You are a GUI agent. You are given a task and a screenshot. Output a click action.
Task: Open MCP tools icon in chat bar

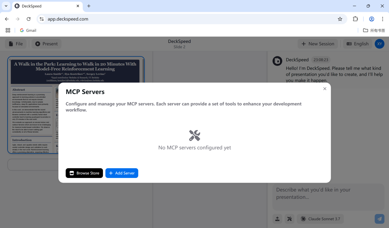coord(290,219)
